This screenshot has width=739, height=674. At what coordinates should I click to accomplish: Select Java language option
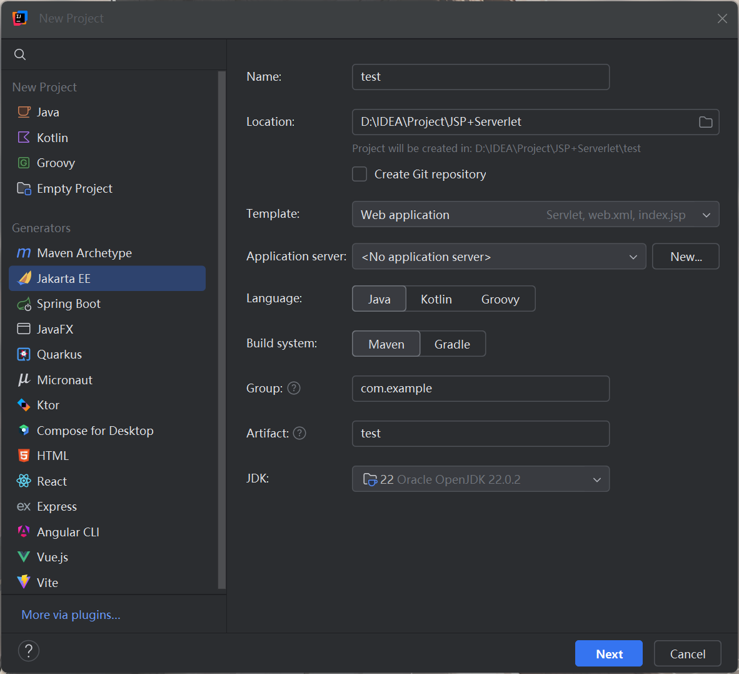(379, 299)
